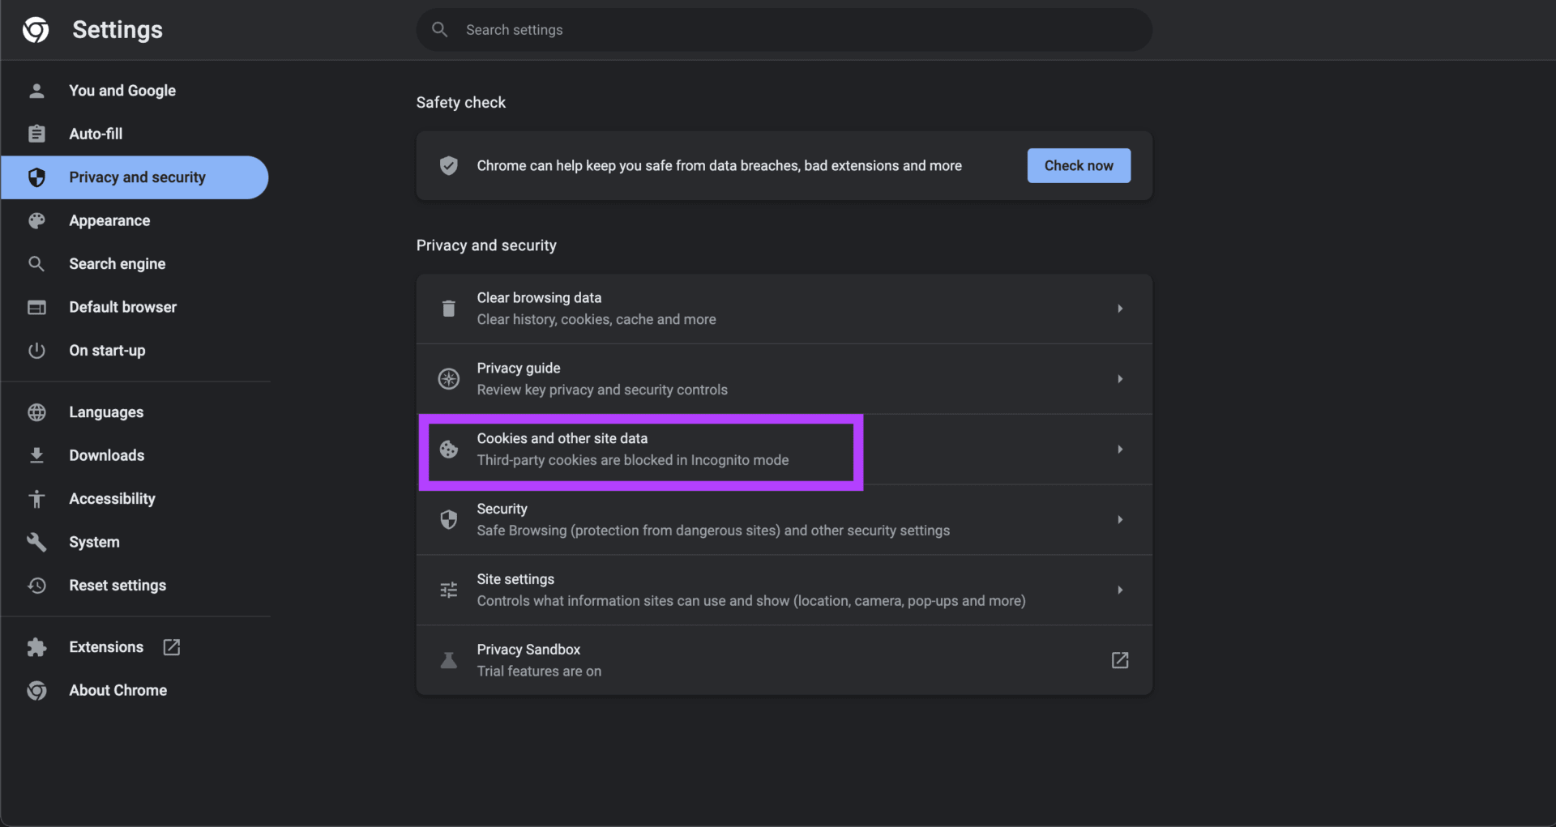Click the flask icon for Privacy Sandbox
This screenshot has width=1556, height=827.
tap(448, 661)
